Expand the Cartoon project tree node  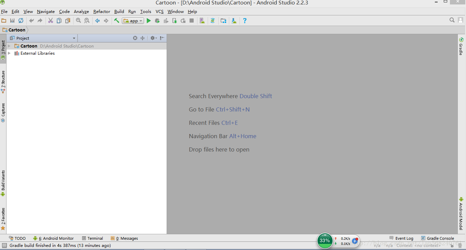[9, 46]
